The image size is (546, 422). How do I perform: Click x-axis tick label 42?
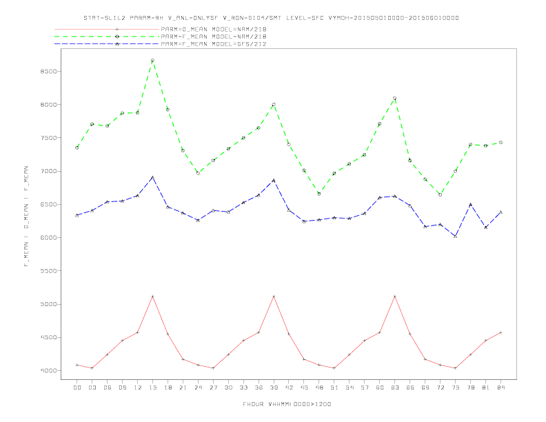pyautogui.click(x=289, y=388)
